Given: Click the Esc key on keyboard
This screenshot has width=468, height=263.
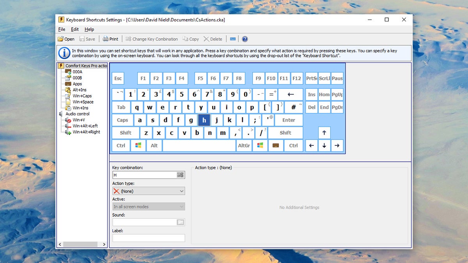Looking at the screenshot, I should pos(118,78).
